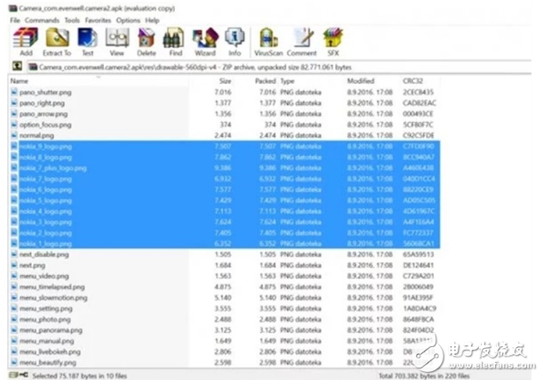Open the Favorites menu
Screen dimensions: 543x380
pyautogui.click(x=99, y=20)
